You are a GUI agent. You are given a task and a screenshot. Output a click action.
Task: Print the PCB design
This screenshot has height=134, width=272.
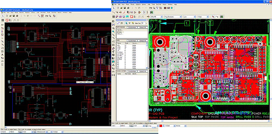(x=128, y=8)
